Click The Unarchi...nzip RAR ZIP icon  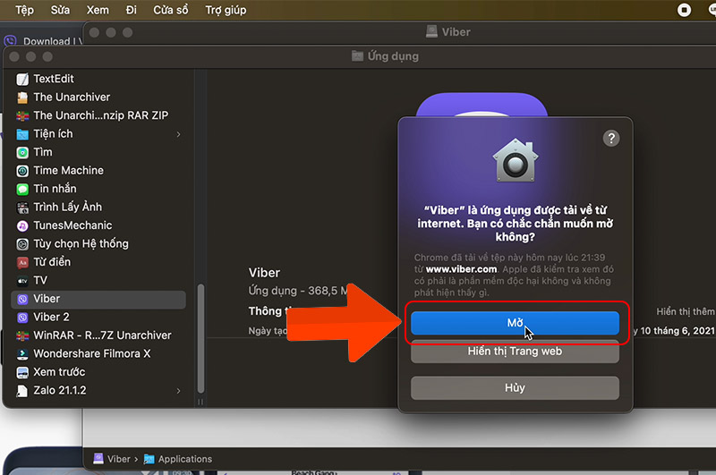[x=22, y=116]
